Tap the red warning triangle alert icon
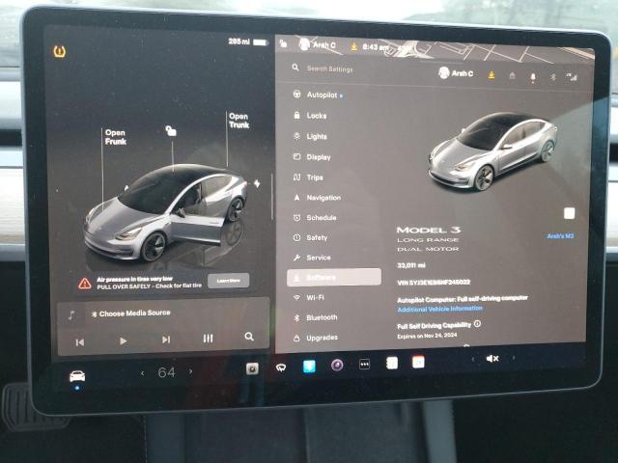618x463 pixels. tap(85, 283)
